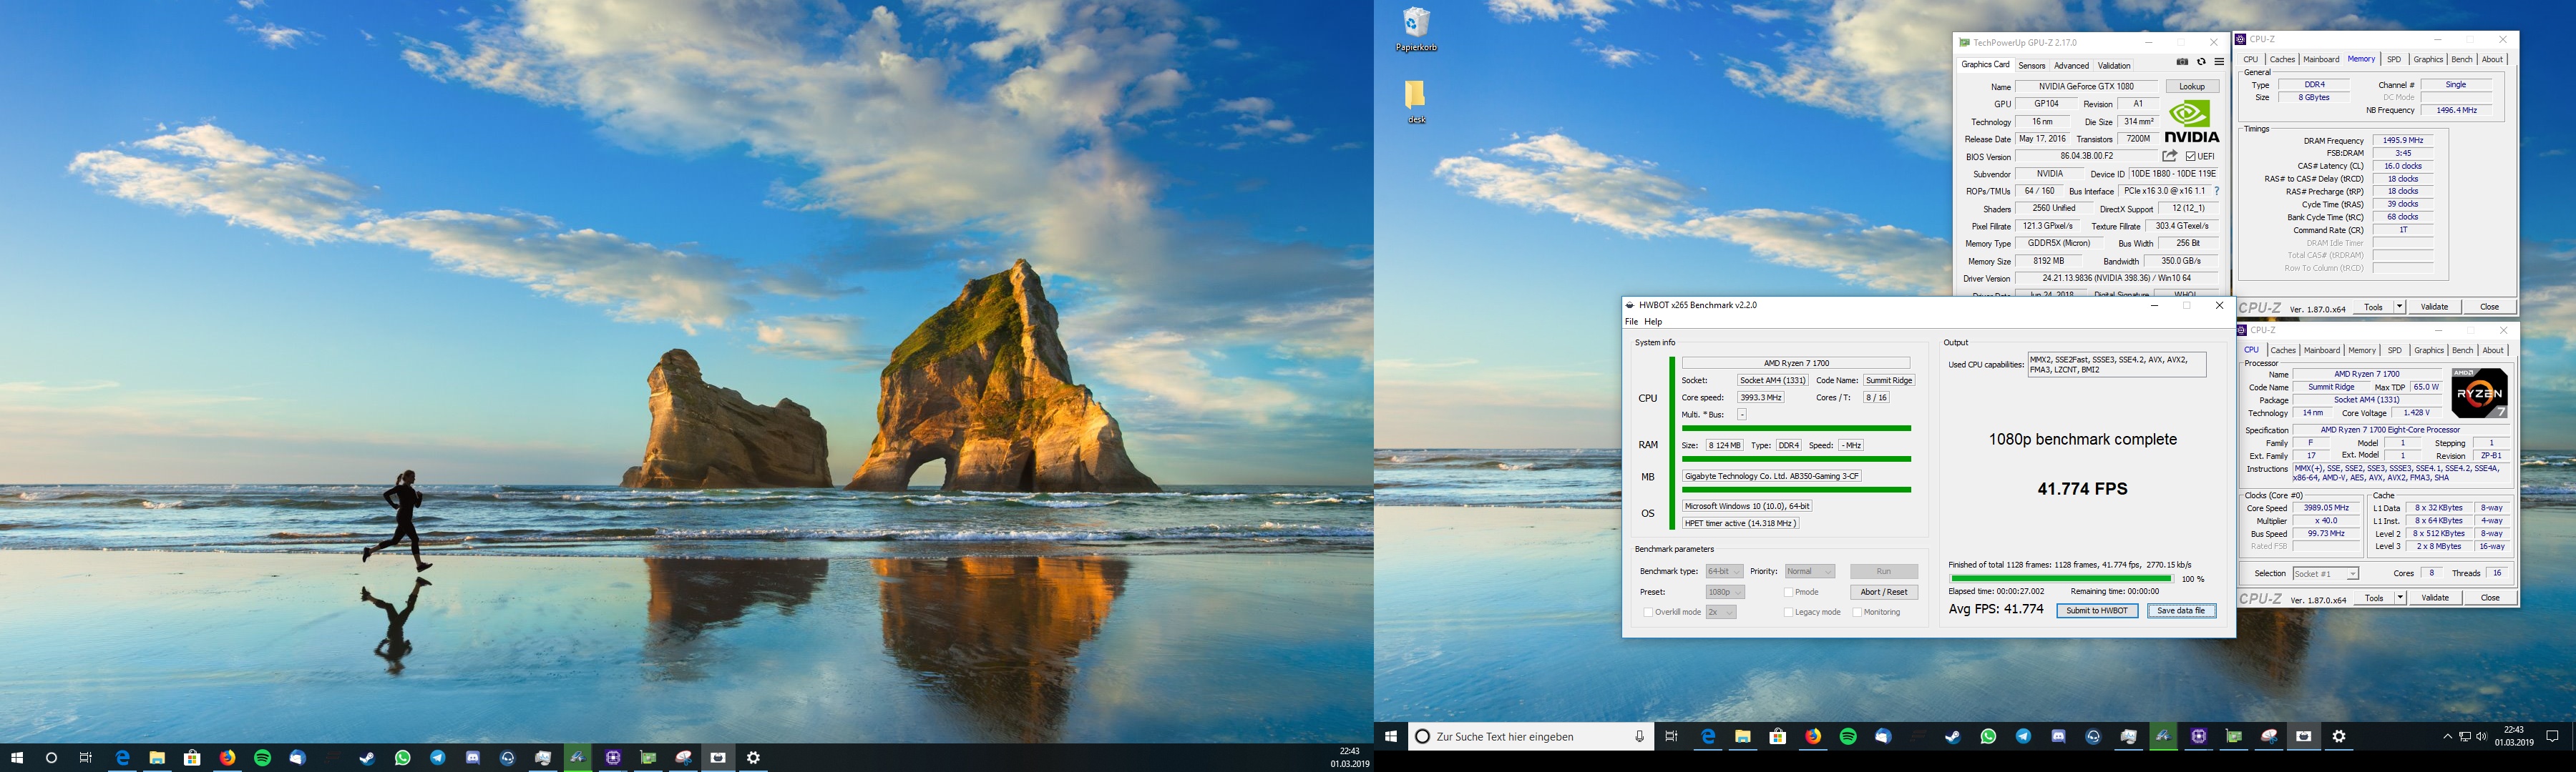Enable the Legacy mode checkbox

tap(1788, 612)
